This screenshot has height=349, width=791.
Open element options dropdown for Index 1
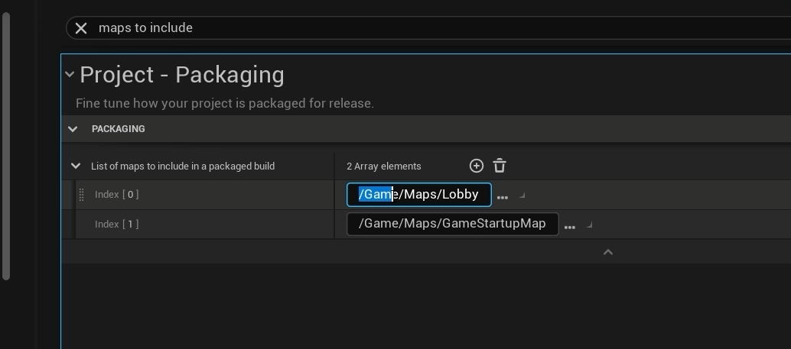[x=589, y=225]
